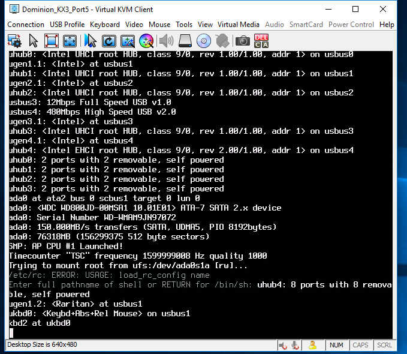This screenshot has height=354, width=407.
Task: Click the user icon in status bar
Action: point(312,345)
